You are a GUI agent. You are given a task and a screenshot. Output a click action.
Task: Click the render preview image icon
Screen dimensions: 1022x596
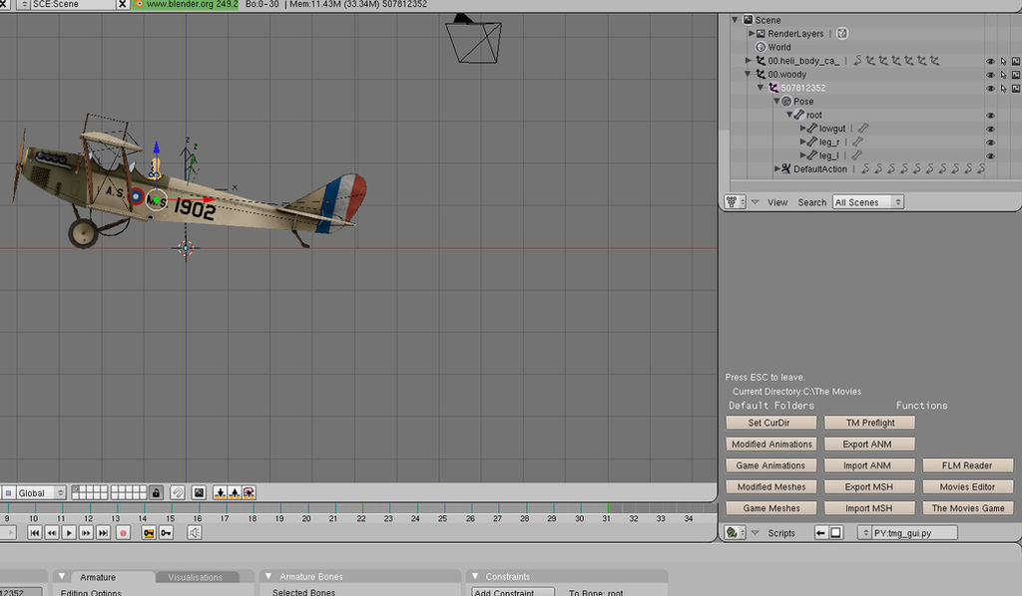(200, 493)
